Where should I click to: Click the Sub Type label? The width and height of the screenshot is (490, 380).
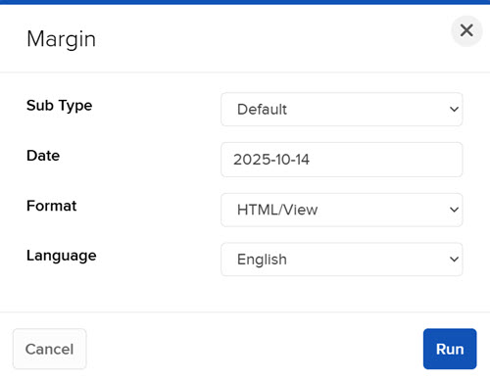click(60, 106)
